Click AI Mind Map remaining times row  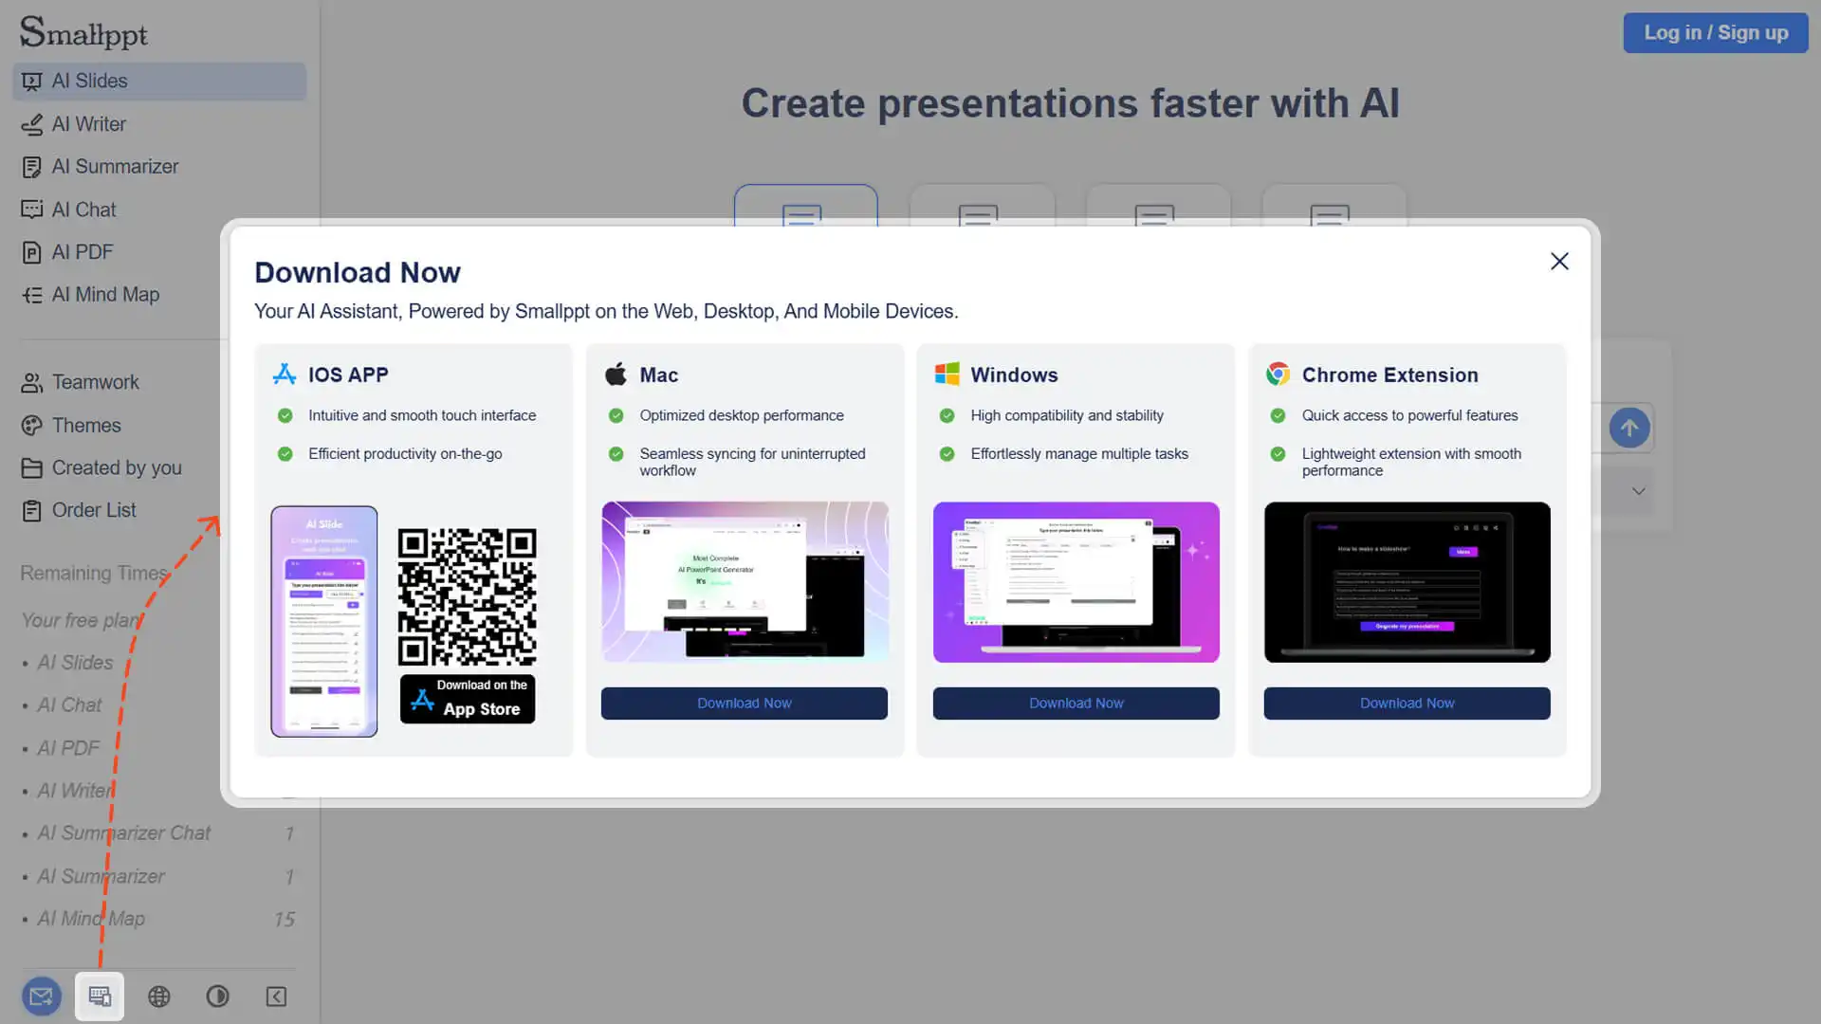pos(158,919)
